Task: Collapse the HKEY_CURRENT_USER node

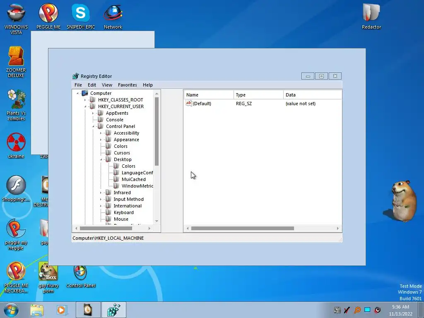Action: click(85, 106)
